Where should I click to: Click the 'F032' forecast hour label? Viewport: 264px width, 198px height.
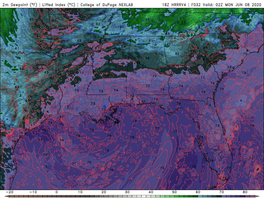(196, 5)
